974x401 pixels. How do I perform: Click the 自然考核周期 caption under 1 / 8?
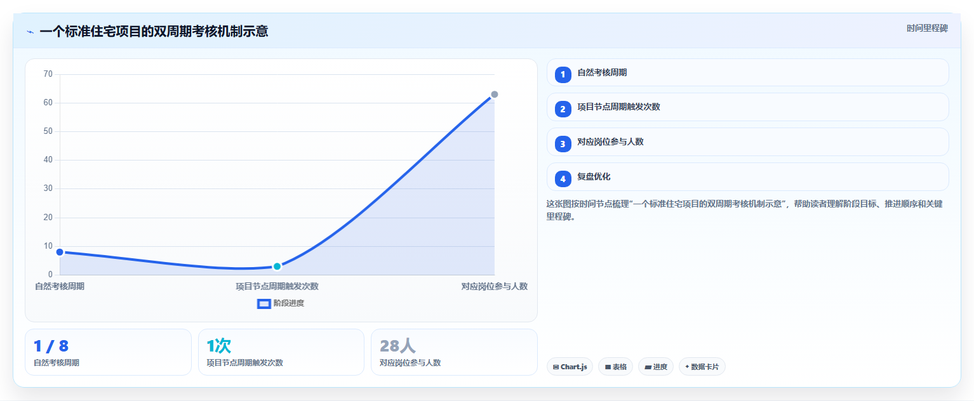point(57,363)
